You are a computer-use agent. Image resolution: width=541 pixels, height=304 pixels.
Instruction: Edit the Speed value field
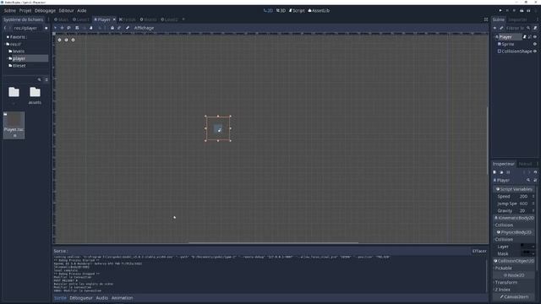pyautogui.click(x=526, y=197)
